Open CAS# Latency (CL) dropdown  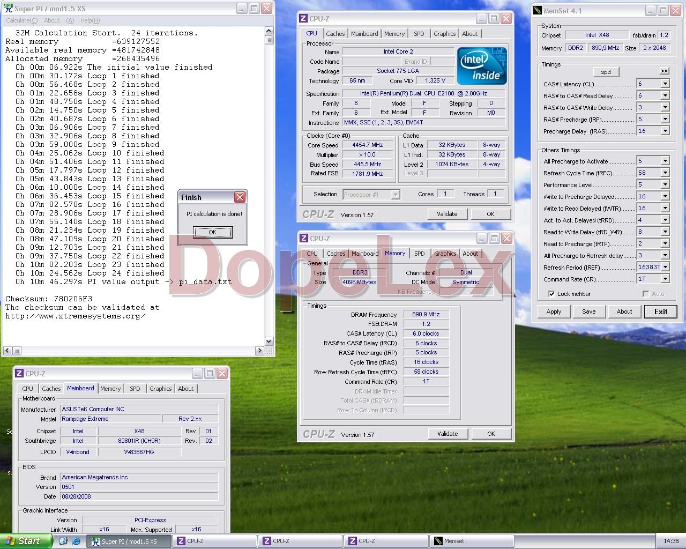(665, 84)
